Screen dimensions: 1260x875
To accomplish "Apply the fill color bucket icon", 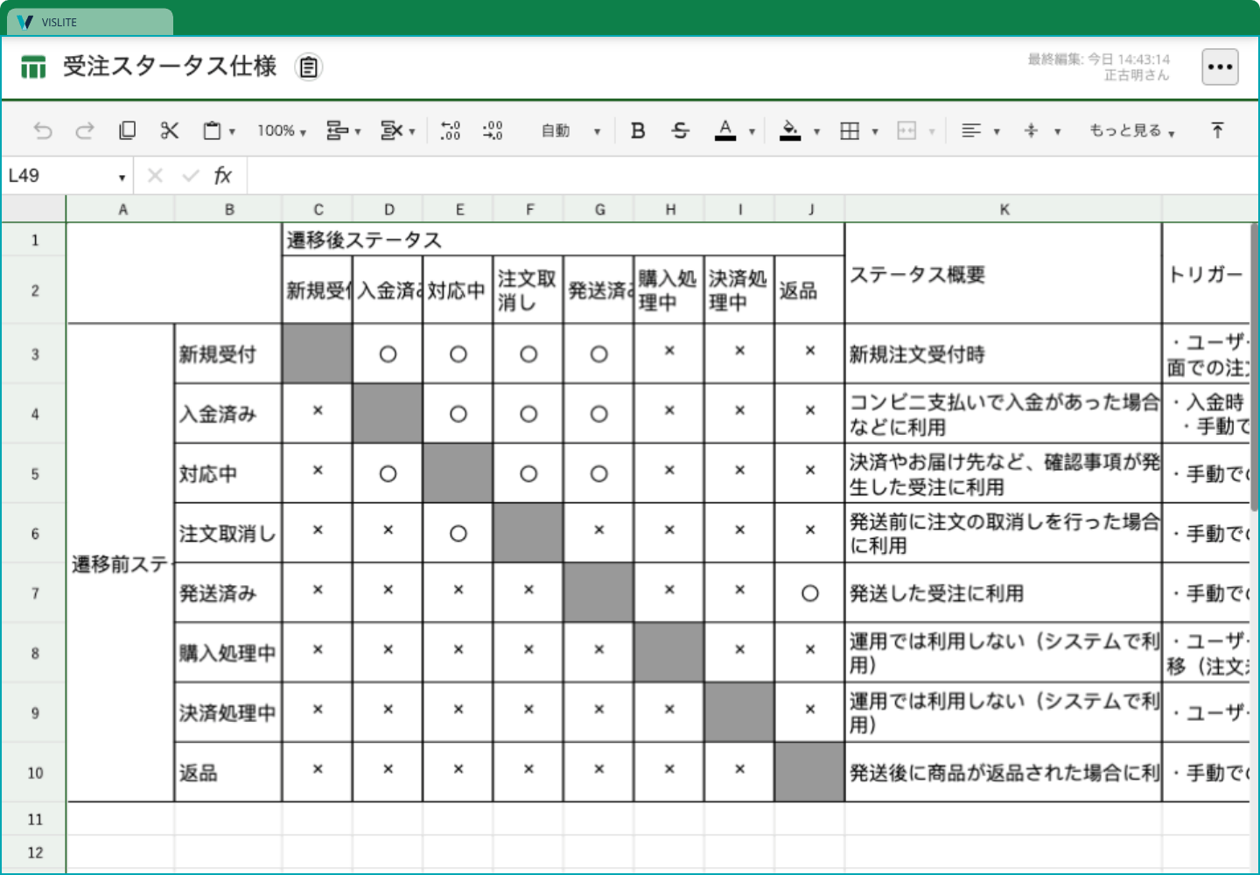I will [x=790, y=131].
